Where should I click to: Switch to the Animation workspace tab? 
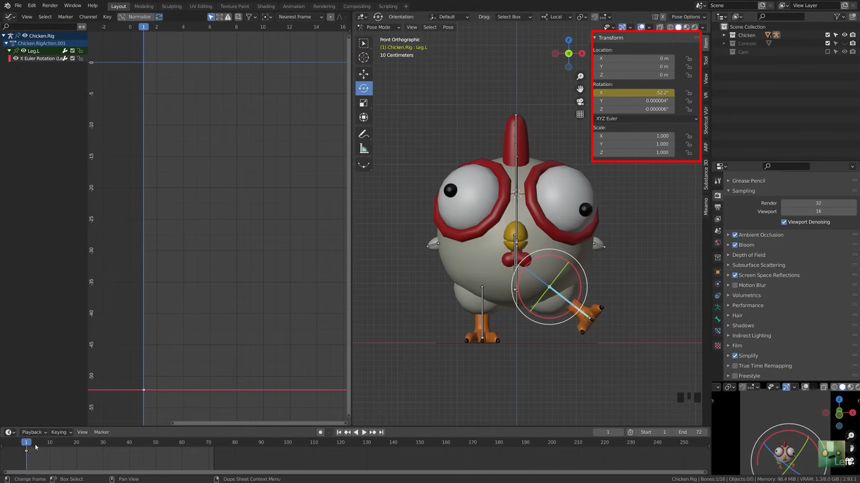(294, 6)
